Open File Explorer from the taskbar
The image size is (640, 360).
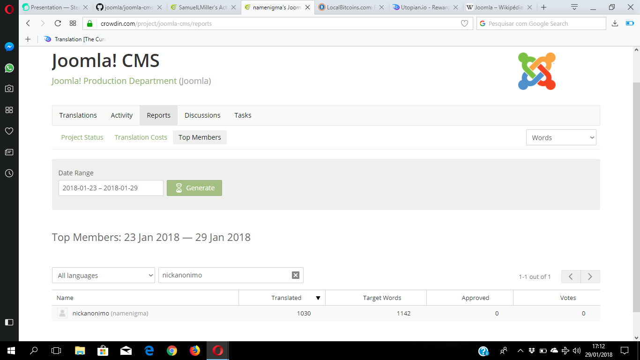(x=80, y=351)
